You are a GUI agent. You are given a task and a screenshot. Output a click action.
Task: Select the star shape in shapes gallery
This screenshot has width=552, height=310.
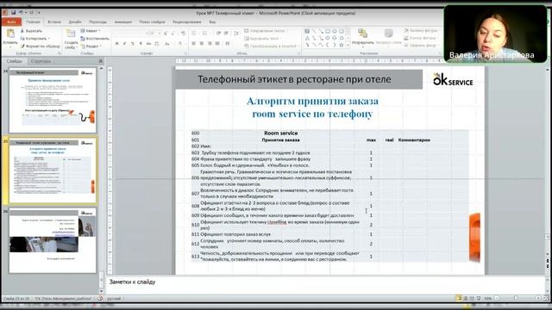point(342,45)
